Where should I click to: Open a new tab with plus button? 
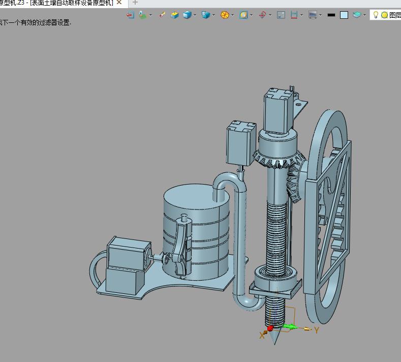(135, 3)
